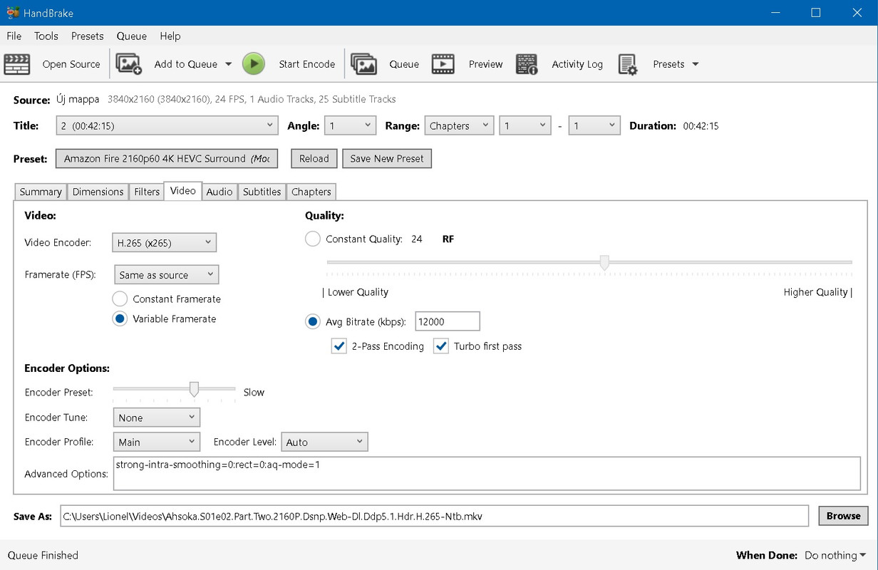Open the Title dropdown showing 2 (00:42:15)
This screenshot has height=570, width=878.
(x=167, y=125)
